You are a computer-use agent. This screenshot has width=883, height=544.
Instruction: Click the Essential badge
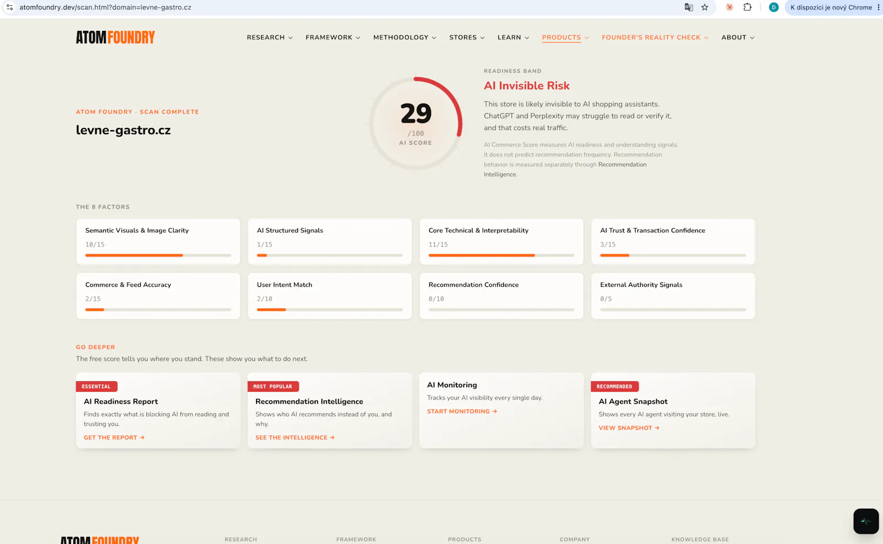point(97,387)
